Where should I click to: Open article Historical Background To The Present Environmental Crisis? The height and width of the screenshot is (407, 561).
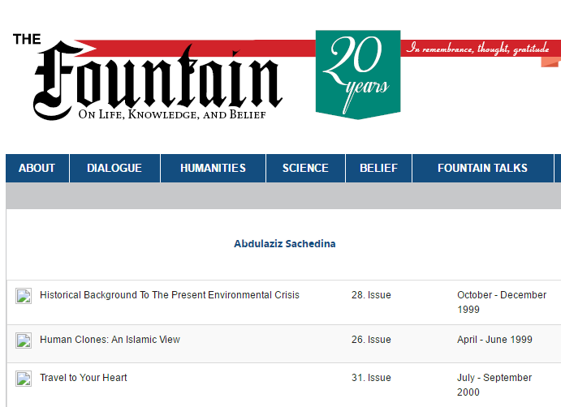click(x=170, y=295)
